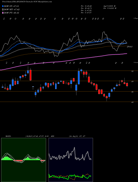Select the 'DOW PT: 43.12' legend text

11,13
